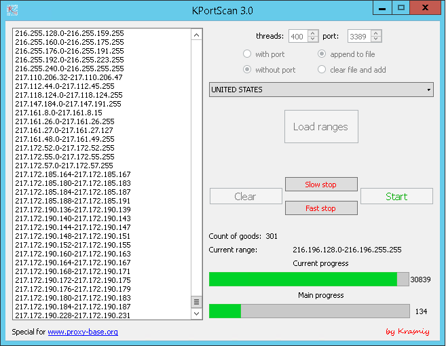446x346 pixels.
Task: Select range 217.172.185.180-217.172.185.183
Action: point(73,183)
